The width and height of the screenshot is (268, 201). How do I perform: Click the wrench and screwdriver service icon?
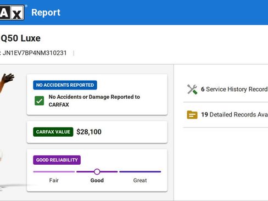pyautogui.click(x=192, y=90)
